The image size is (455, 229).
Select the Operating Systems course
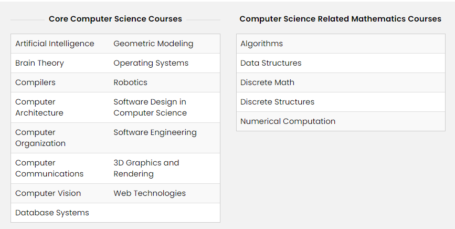point(151,63)
